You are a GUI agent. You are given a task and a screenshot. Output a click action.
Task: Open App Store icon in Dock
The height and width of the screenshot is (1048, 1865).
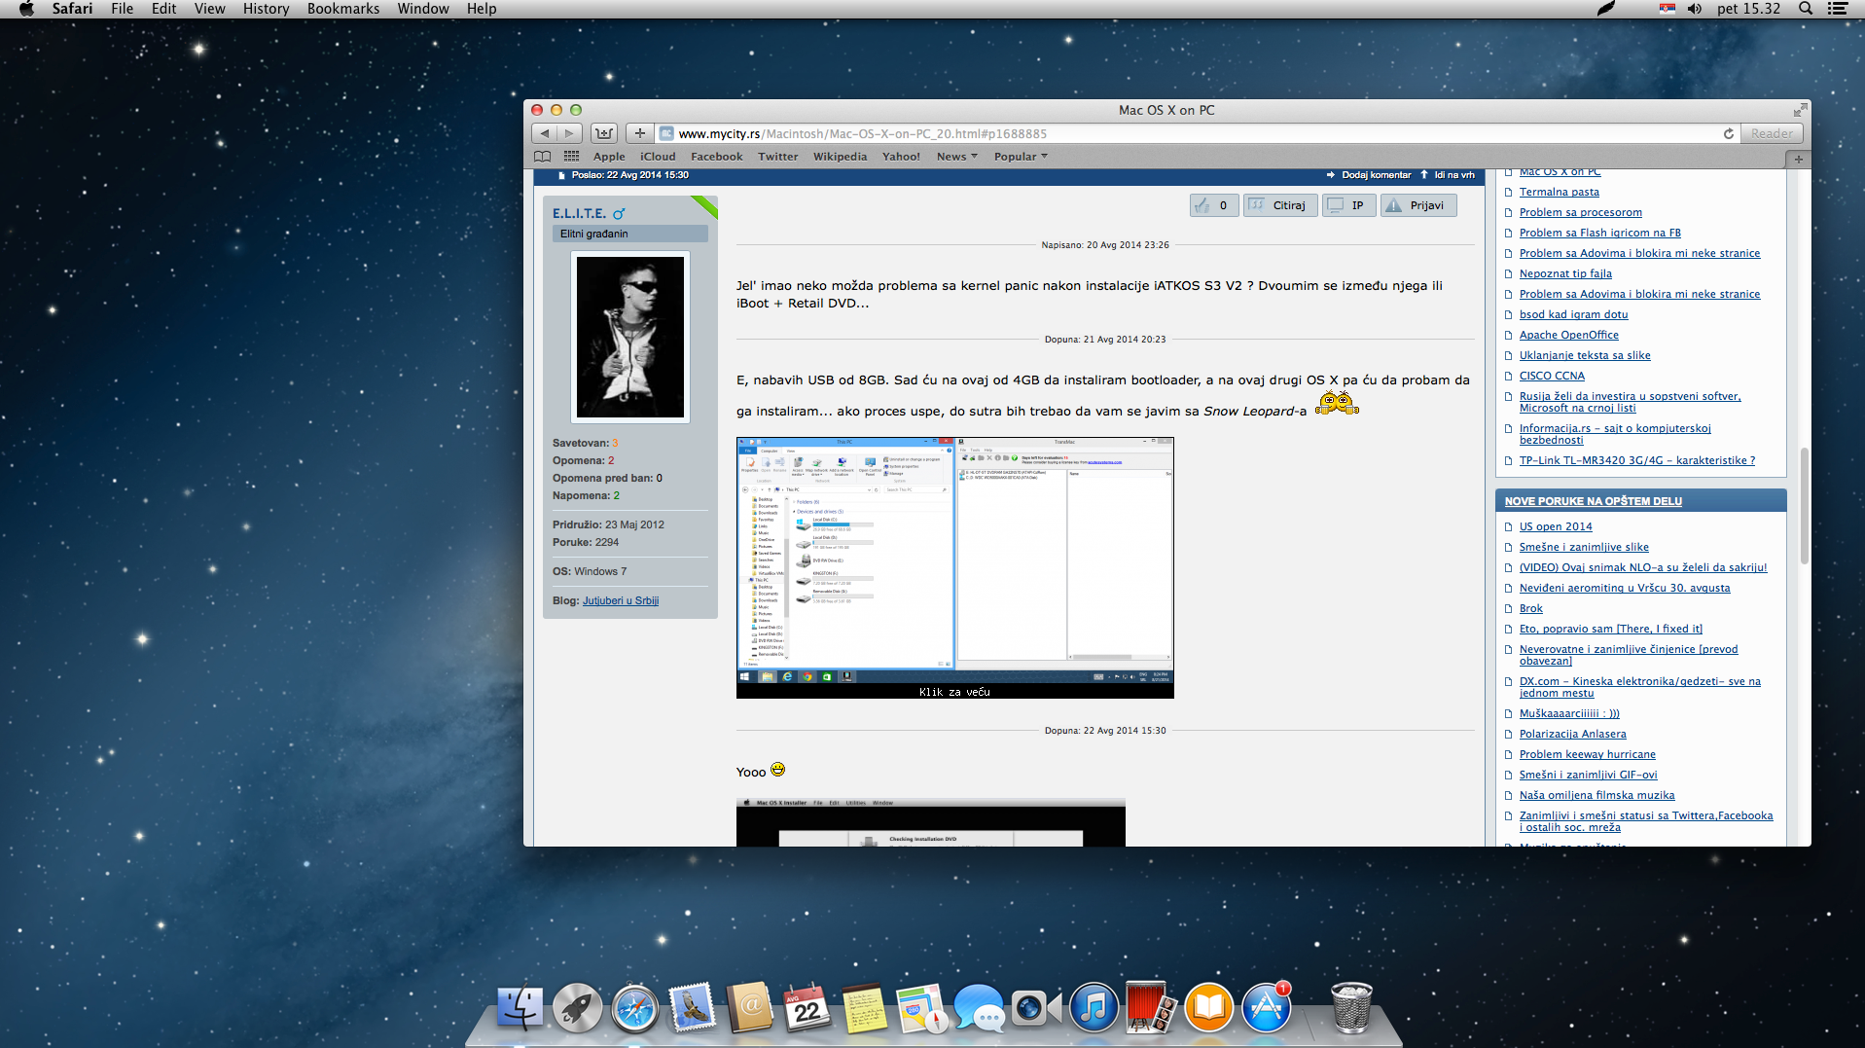[1266, 1007]
